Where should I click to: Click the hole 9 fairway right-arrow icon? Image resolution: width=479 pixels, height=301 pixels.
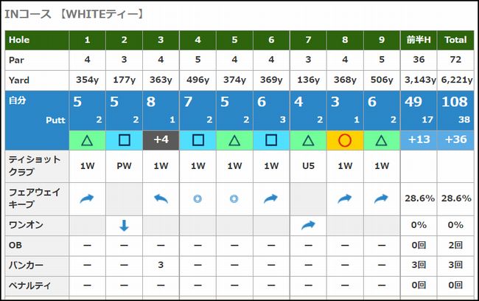382,198
